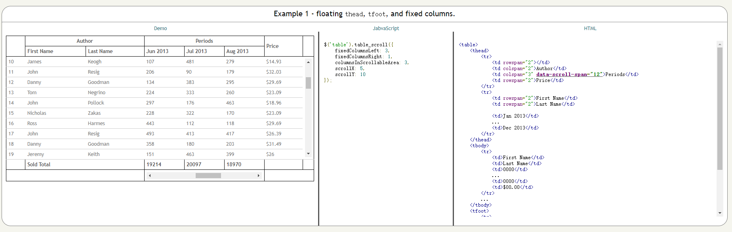Click footer total 19214
732x232 pixels.
pos(154,165)
